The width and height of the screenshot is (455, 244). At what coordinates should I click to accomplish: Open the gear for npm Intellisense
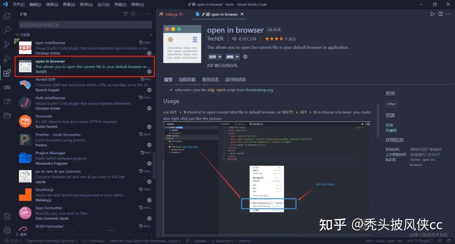tap(149, 54)
